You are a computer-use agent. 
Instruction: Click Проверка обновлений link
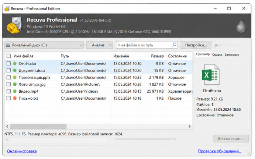point(220,151)
